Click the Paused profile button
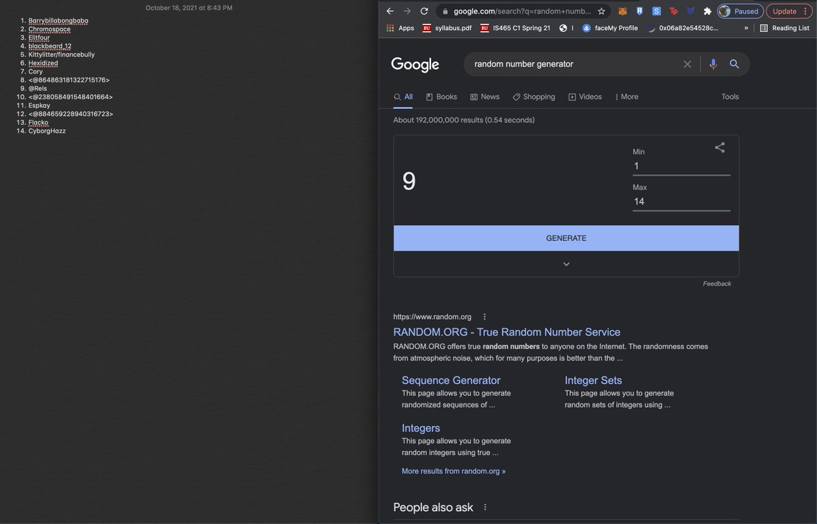Image resolution: width=817 pixels, height=524 pixels. [x=739, y=11]
